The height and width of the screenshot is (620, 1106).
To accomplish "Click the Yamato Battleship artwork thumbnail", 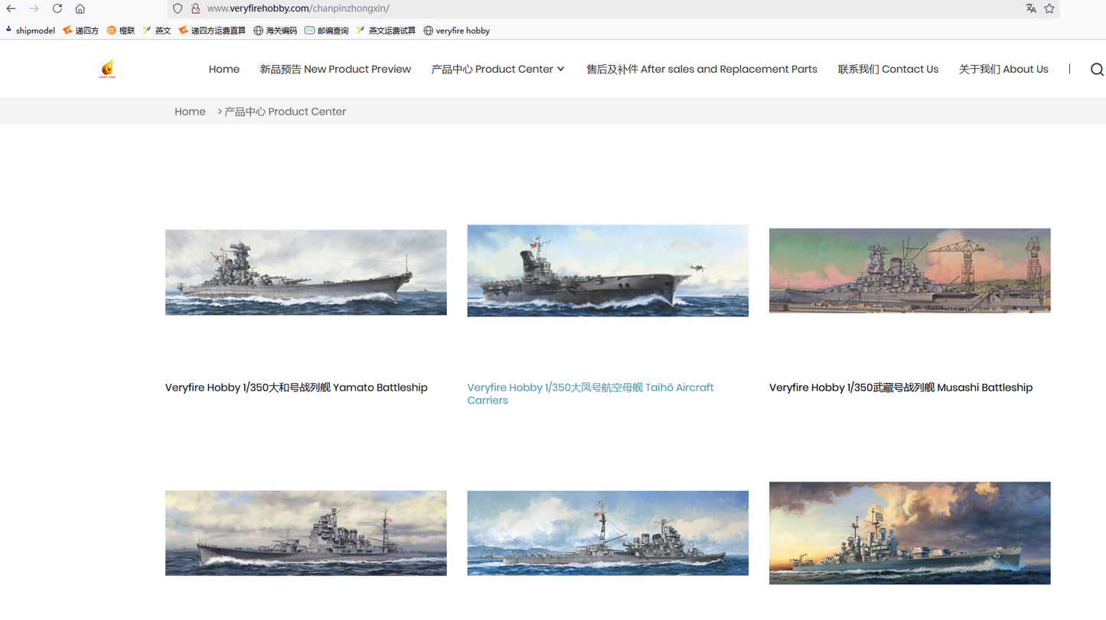I will pyautogui.click(x=305, y=272).
